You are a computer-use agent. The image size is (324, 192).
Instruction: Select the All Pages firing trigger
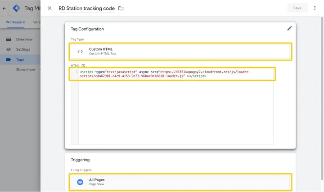180,182
